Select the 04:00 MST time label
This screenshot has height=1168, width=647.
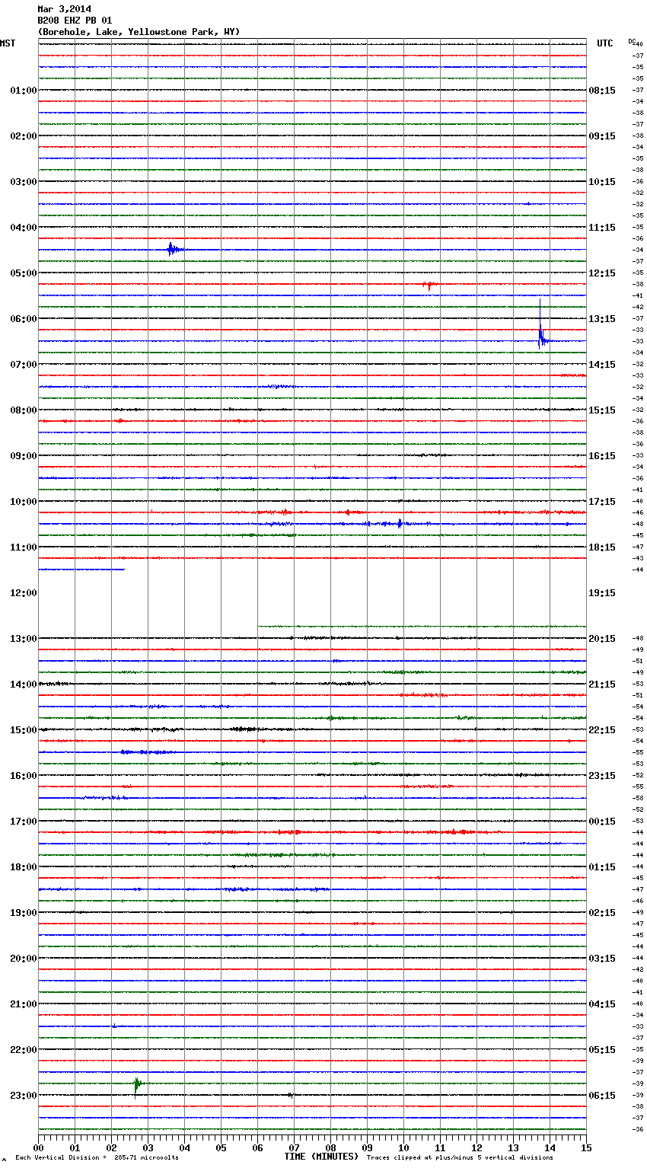coord(24,228)
